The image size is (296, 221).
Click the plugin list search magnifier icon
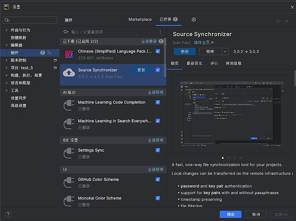[66, 32]
